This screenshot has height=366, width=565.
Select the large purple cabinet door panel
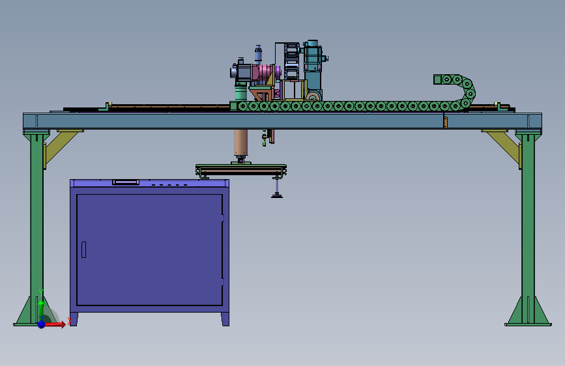(x=149, y=250)
